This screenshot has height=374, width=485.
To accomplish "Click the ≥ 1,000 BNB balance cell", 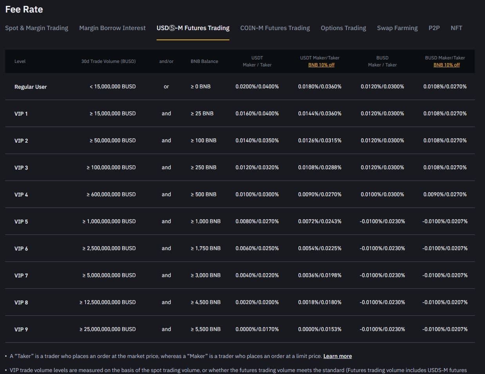I will point(206,221).
